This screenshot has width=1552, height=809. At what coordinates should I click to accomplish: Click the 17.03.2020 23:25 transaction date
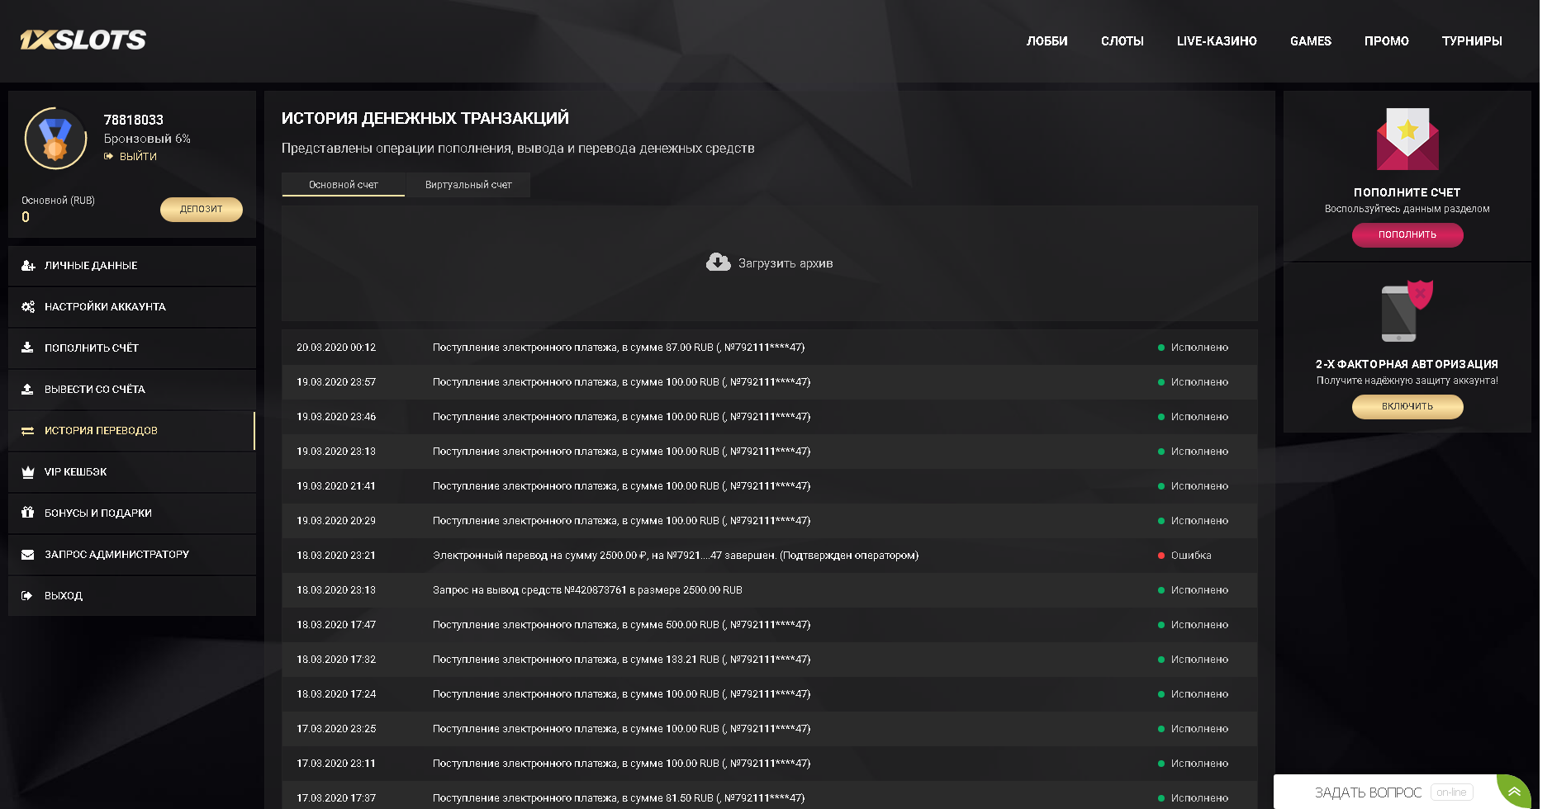click(x=336, y=729)
